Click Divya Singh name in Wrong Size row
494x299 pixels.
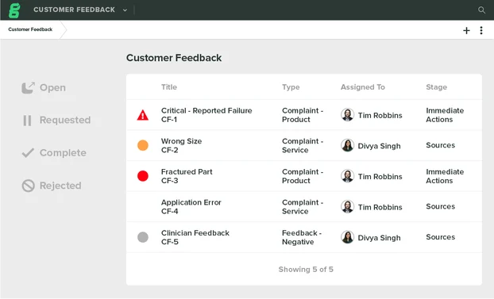(379, 146)
